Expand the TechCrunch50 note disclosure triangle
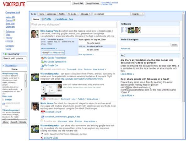The height and width of the screenshot is (142, 189). tap(42, 134)
